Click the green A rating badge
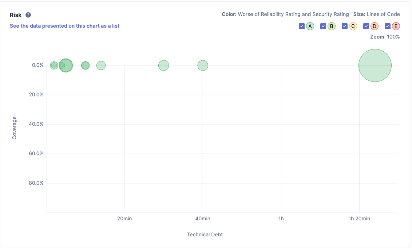 310,26
